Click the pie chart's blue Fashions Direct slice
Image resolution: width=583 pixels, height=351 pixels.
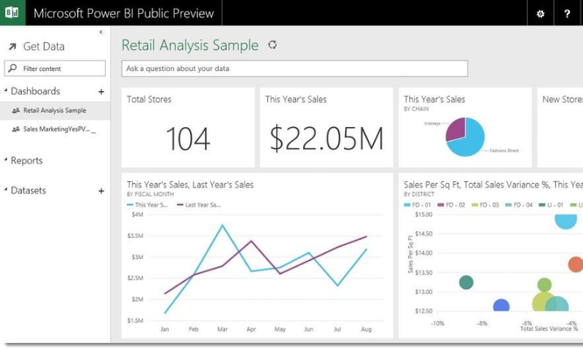[x=471, y=143]
